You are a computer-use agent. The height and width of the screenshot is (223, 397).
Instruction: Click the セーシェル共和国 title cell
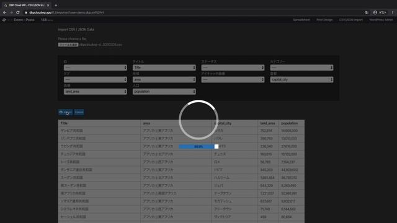[99, 217]
